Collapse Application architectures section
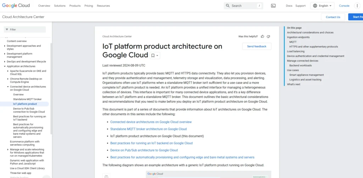This screenshot has height=178, width=363. point(5,66)
